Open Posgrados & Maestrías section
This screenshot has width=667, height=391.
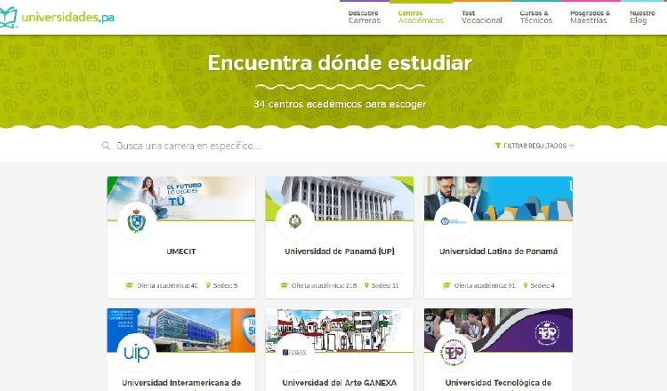[590, 17]
